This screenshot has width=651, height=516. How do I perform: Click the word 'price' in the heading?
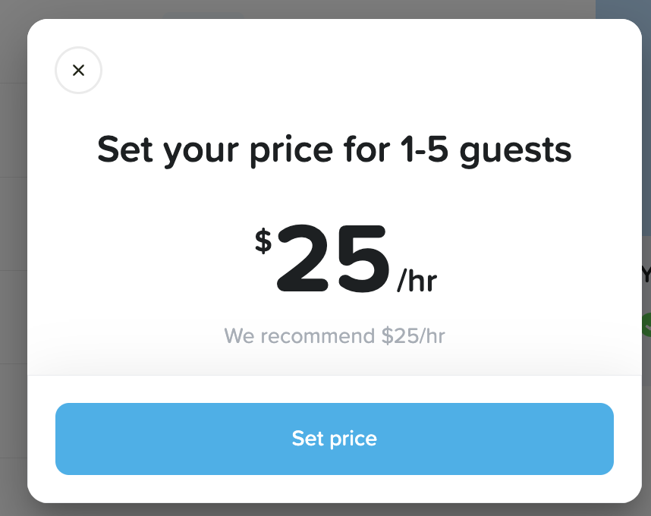292,149
